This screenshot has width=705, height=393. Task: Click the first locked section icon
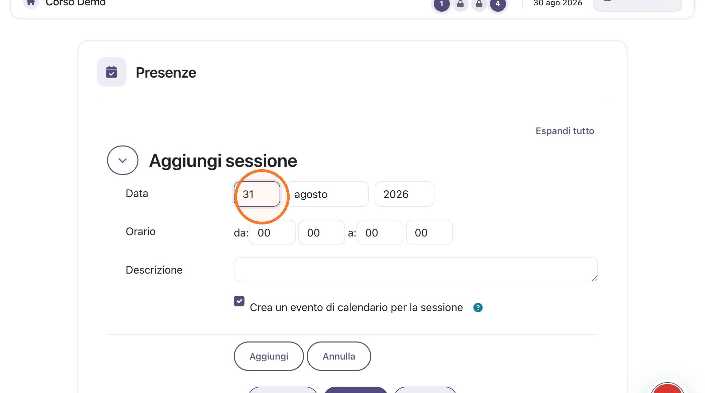coord(461,4)
